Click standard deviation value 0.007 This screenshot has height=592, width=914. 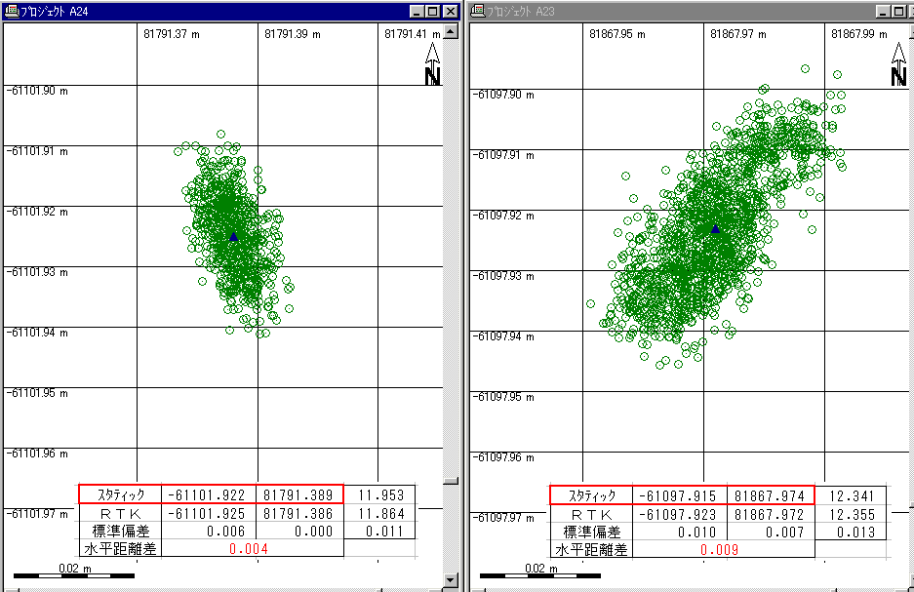pos(784,533)
